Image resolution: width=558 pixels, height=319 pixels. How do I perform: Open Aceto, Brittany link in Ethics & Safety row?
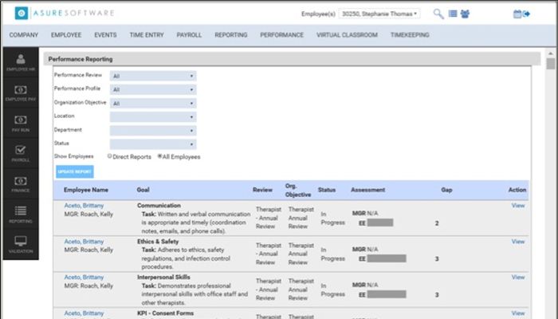84,242
